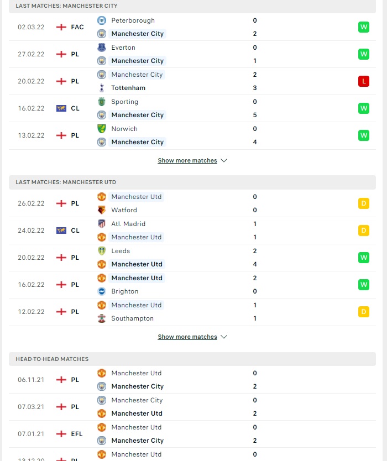
Task: Click yellow D badge for Watford match
Action: [x=363, y=203]
